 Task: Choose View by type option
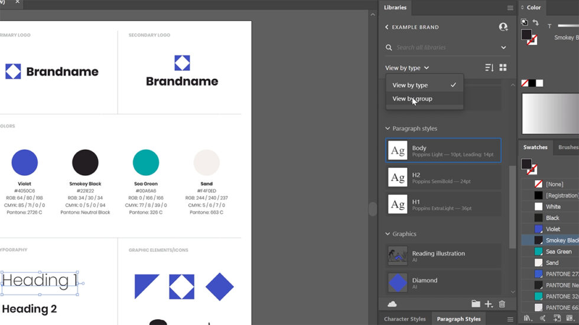point(424,85)
